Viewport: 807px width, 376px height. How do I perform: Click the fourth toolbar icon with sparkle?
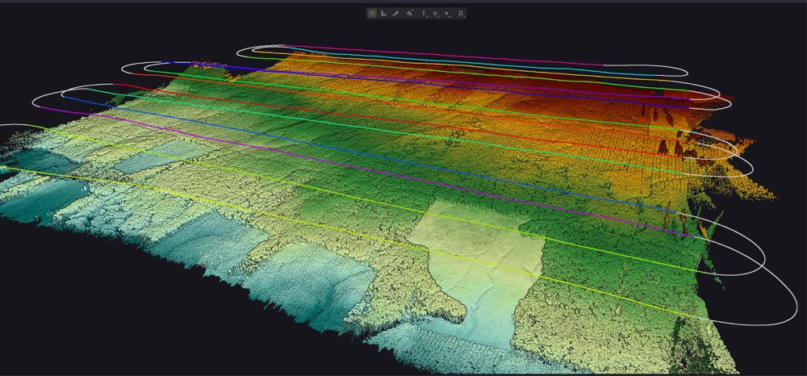pyautogui.click(x=409, y=13)
